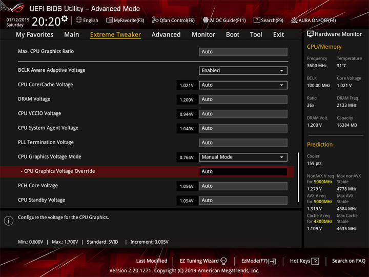
Task: Click CPU VCCIO Voltage Auto field
Action: click(x=243, y=114)
